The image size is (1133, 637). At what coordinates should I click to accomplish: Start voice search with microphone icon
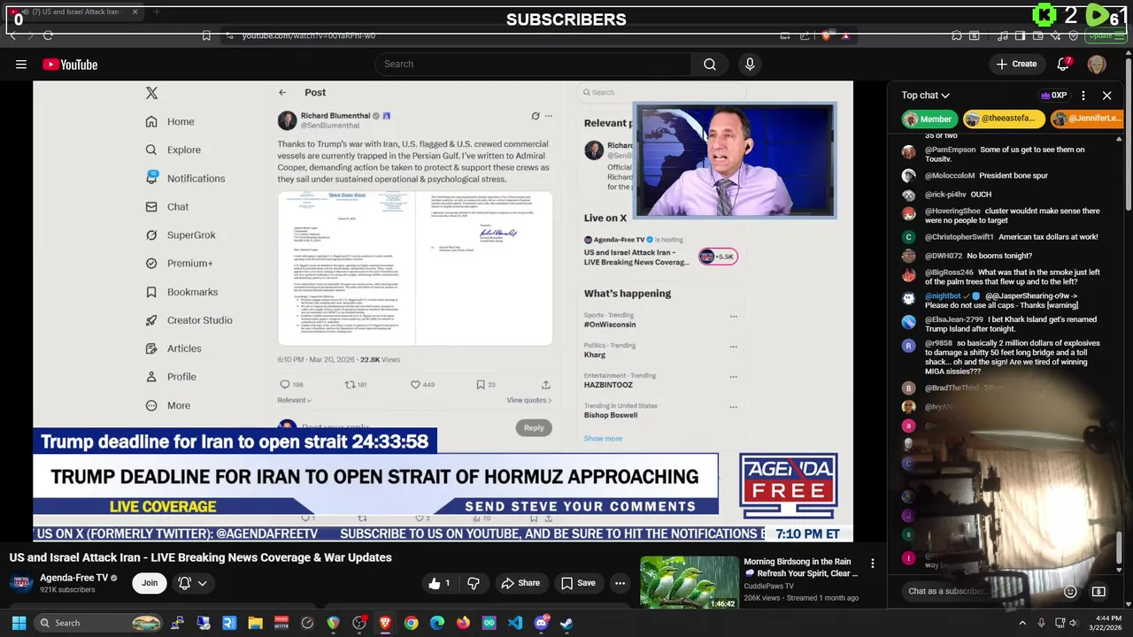(750, 64)
